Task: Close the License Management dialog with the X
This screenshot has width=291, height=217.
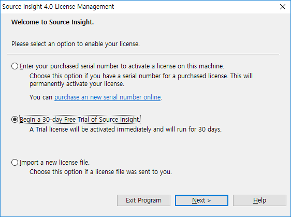Action: point(283,7)
